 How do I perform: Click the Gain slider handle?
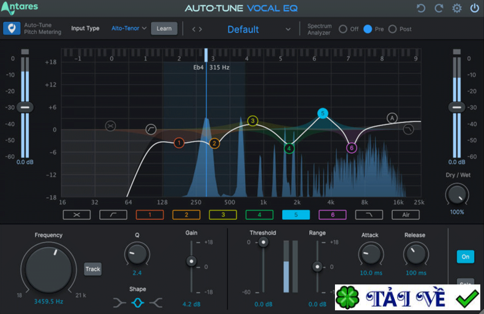[192, 261]
